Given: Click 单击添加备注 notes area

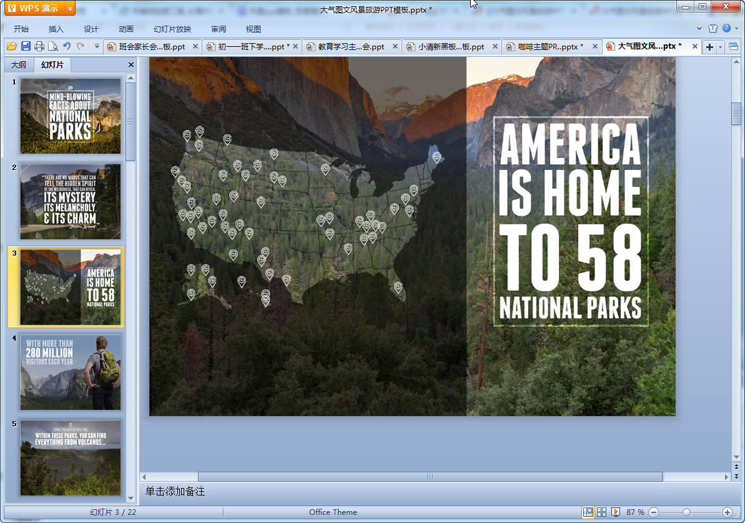Looking at the screenshot, I should [x=175, y=492].
